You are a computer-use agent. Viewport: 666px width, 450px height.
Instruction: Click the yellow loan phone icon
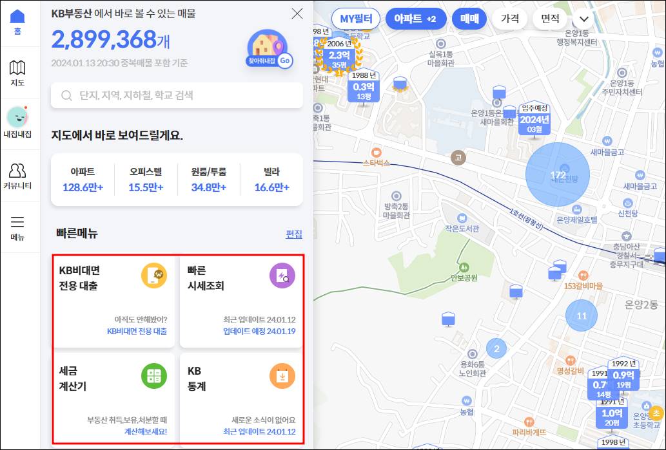pos(153,276)
